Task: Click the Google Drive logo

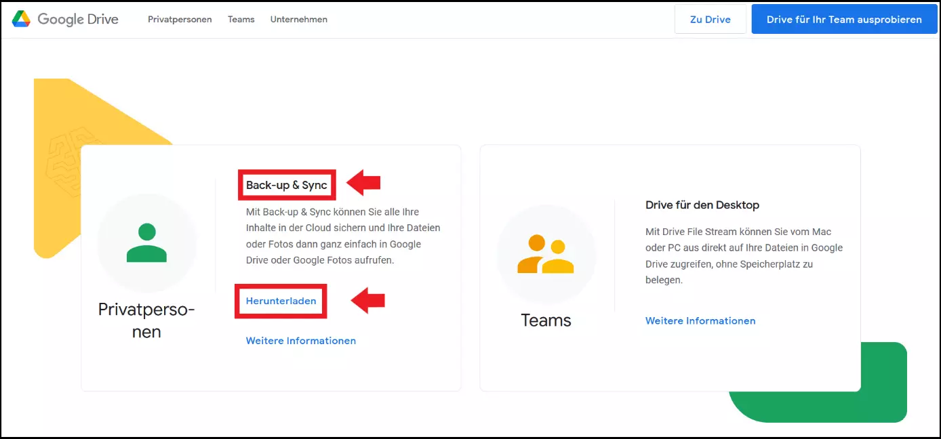Action: (65, 19)
